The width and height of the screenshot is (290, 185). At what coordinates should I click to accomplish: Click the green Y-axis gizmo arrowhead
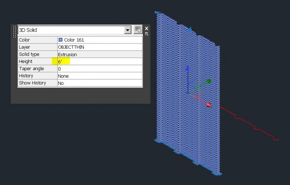(209, 81)
